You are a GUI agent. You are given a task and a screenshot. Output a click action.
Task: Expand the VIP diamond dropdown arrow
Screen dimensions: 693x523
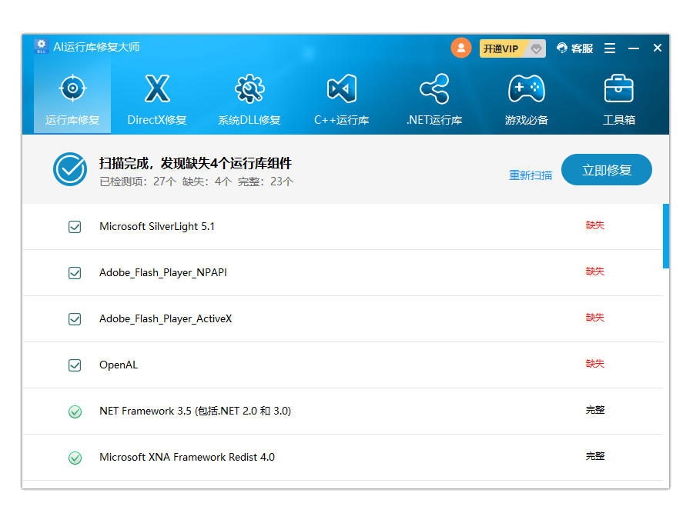pyautogui.click(x=537, y=48)
